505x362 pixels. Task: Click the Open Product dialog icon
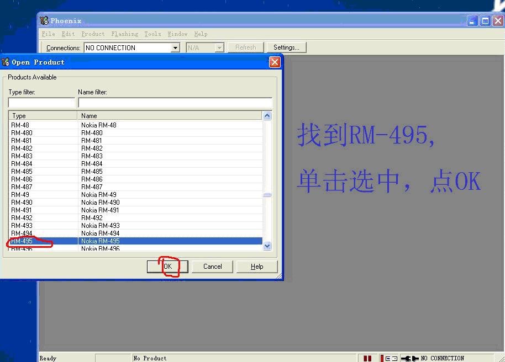point(5,62)
